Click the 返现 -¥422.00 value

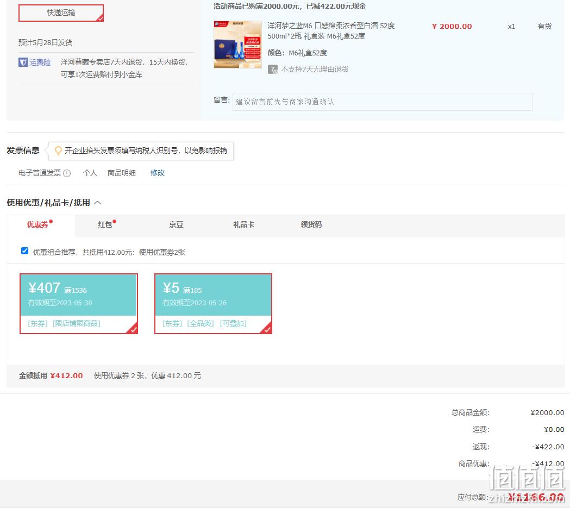click(548, 447)
